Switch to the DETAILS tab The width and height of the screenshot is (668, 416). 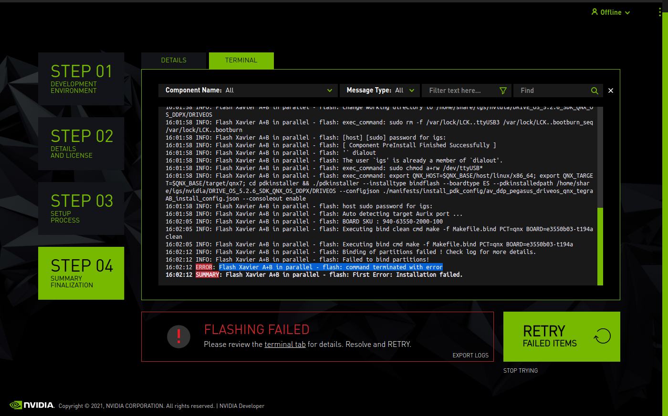174,61
